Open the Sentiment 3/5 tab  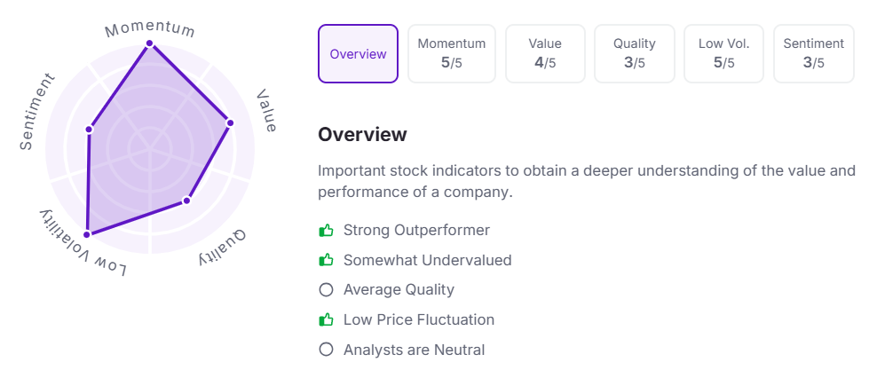[x=813, y=54]
